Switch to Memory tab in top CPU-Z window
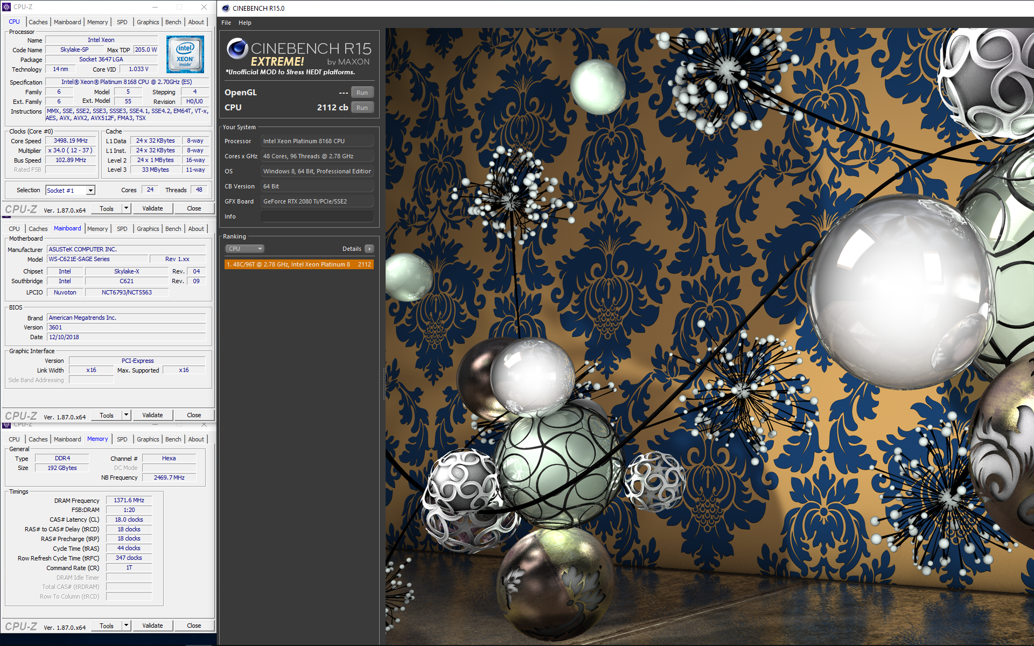Image resolution: width=1034 pixels, height=646 pixels. tap(97, 22)
